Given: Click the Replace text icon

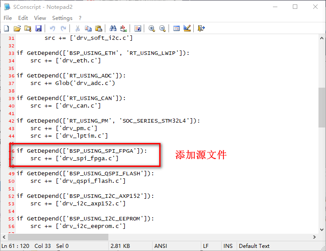Looking at the screenshot, I should tap(123, 28).
